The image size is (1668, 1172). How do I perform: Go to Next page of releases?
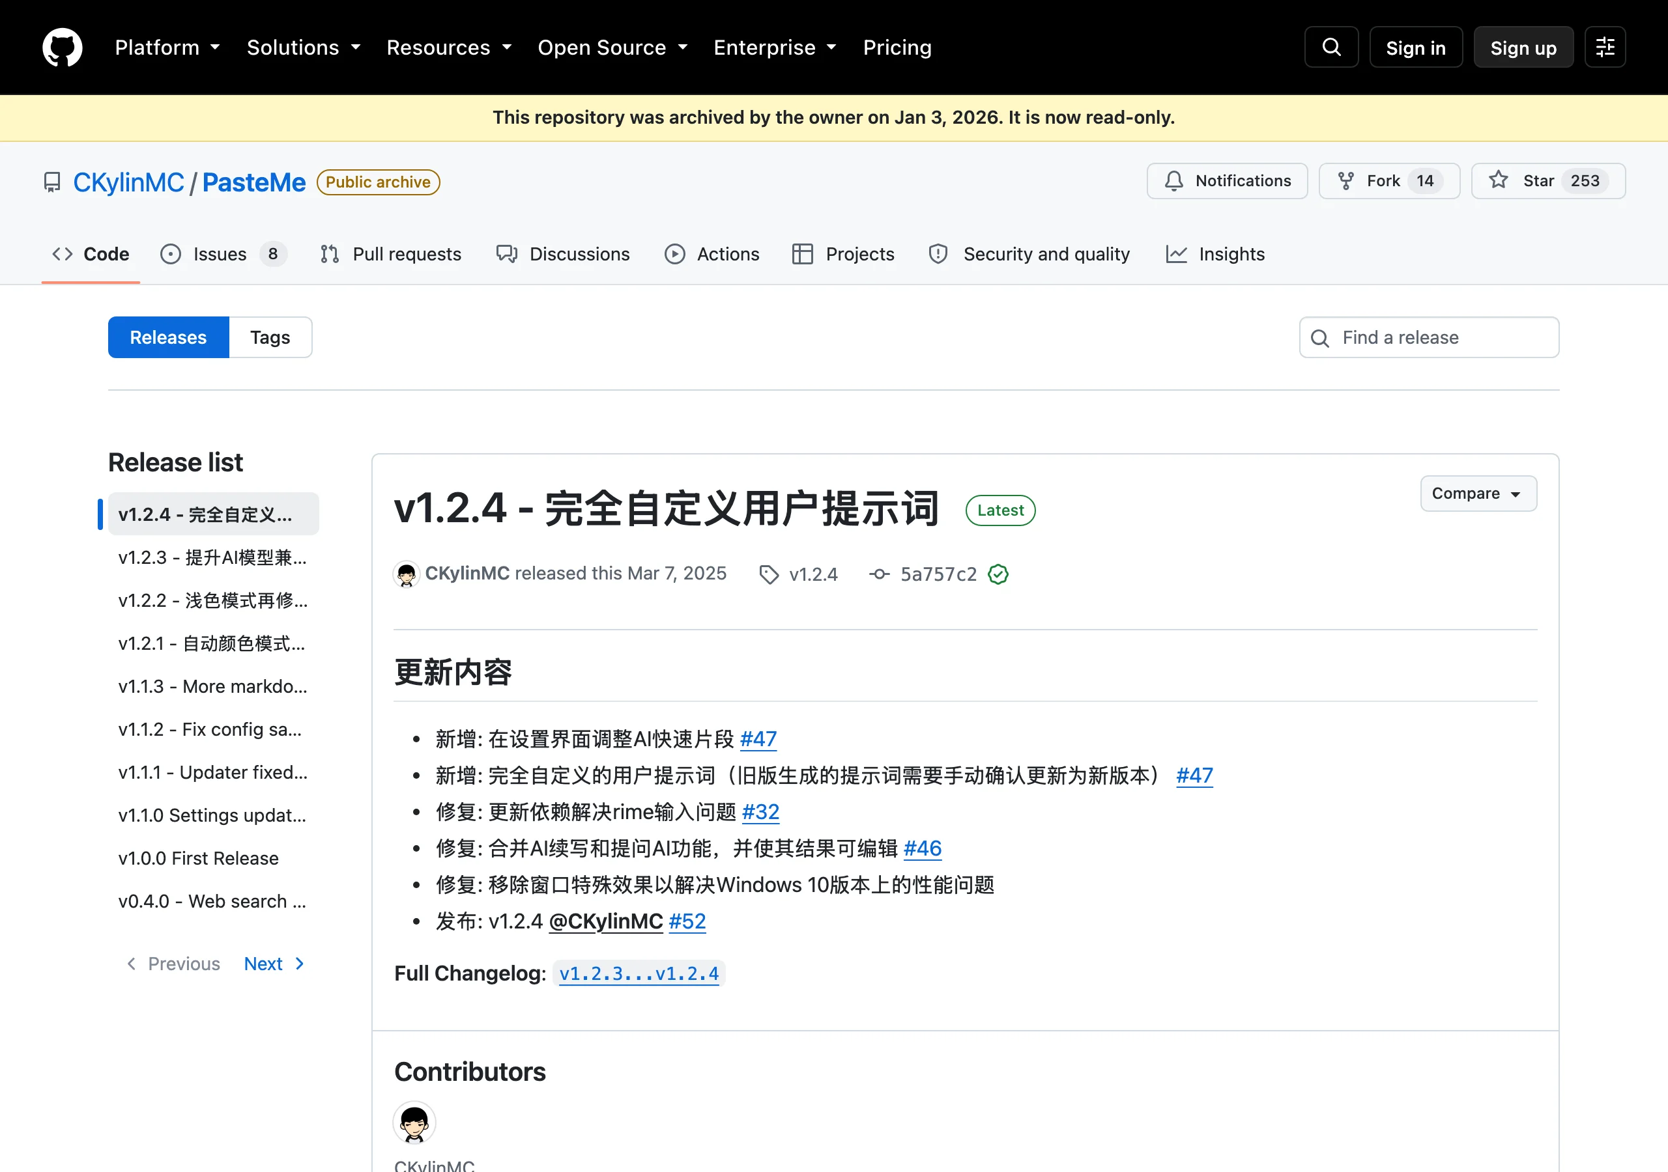(274, 964)
